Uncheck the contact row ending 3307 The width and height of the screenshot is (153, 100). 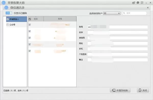click(30, 51)
